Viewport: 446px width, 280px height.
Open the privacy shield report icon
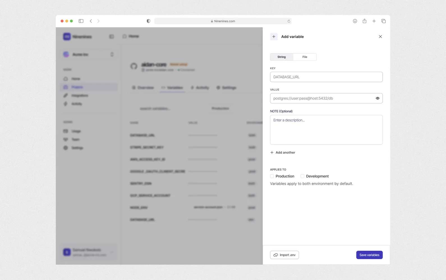pyautogui.click(x=148, y=21)
